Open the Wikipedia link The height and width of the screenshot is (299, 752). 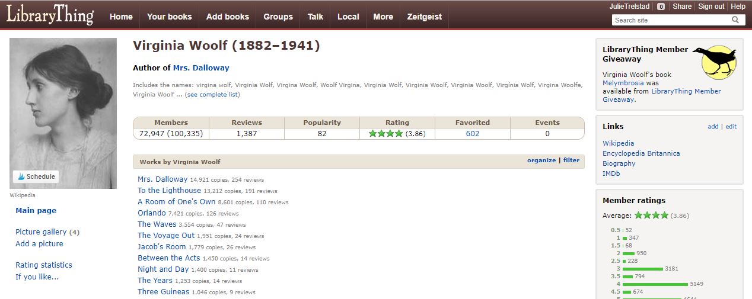619,143
